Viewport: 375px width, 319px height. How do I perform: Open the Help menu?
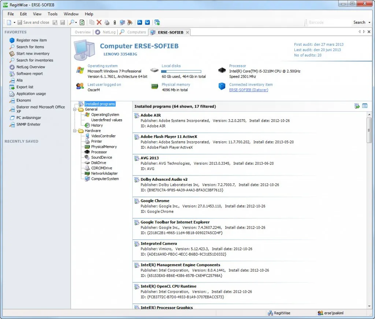(89, 14)
